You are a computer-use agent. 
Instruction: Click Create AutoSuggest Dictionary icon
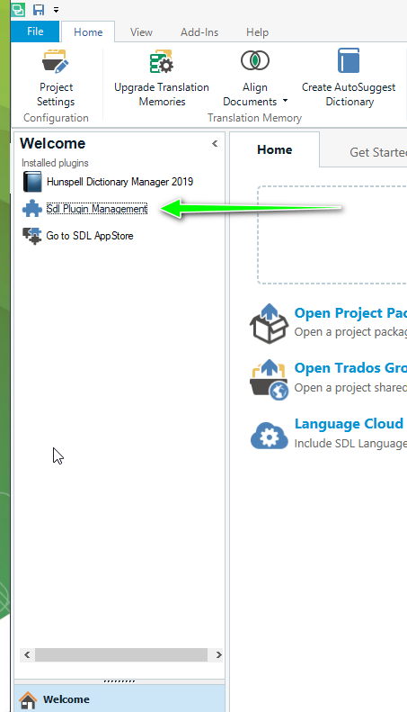(x=349, y=61)
